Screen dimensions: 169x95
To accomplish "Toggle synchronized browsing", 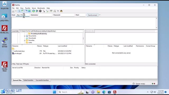I will [58, 11].
